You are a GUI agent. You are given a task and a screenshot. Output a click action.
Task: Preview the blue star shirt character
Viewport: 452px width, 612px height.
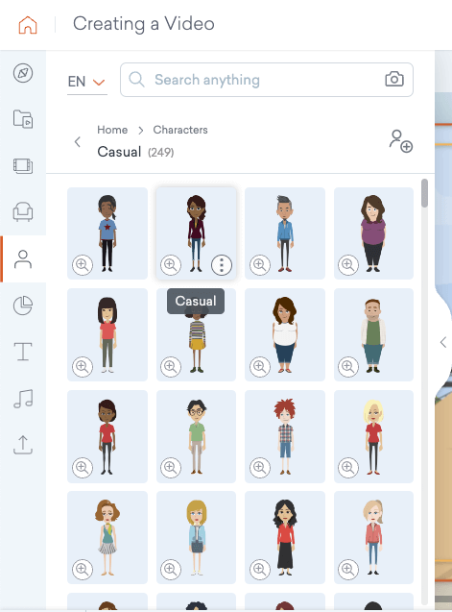(x=83, y=265)
